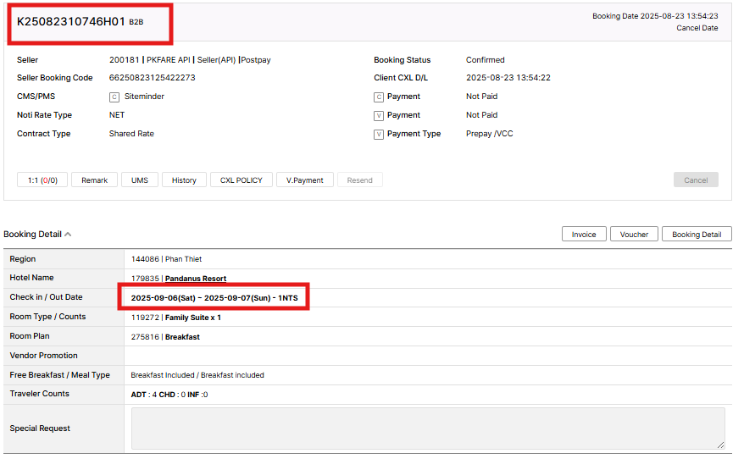The image size is (744, 470).
Task: Open the 1:1 (0/0) messages
Action: pos(42,180)
